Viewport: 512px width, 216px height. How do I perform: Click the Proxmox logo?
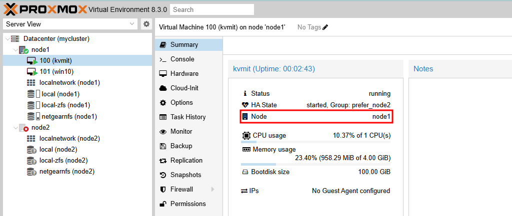[x=45, y=9]
